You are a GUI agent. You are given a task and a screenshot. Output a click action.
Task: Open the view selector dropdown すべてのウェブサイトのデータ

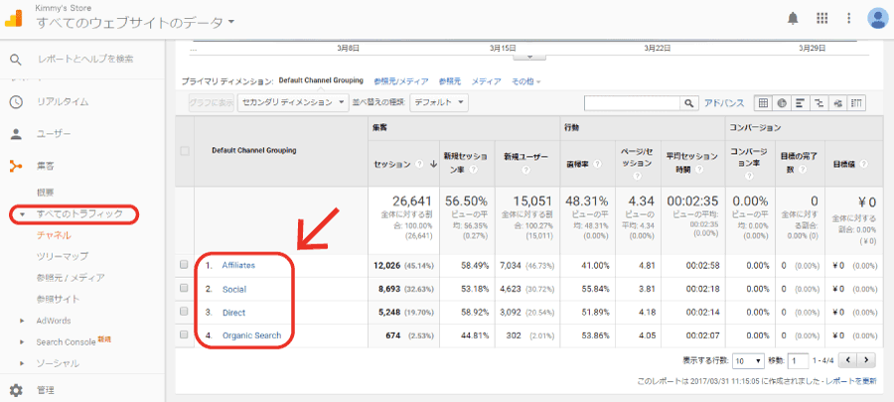136,23
